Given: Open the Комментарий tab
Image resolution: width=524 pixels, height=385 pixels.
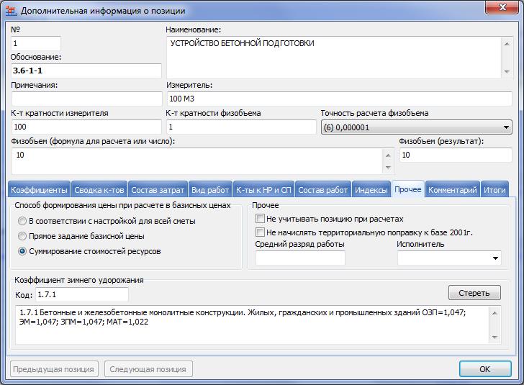Looking at the screenshot, I should (453, 190).
